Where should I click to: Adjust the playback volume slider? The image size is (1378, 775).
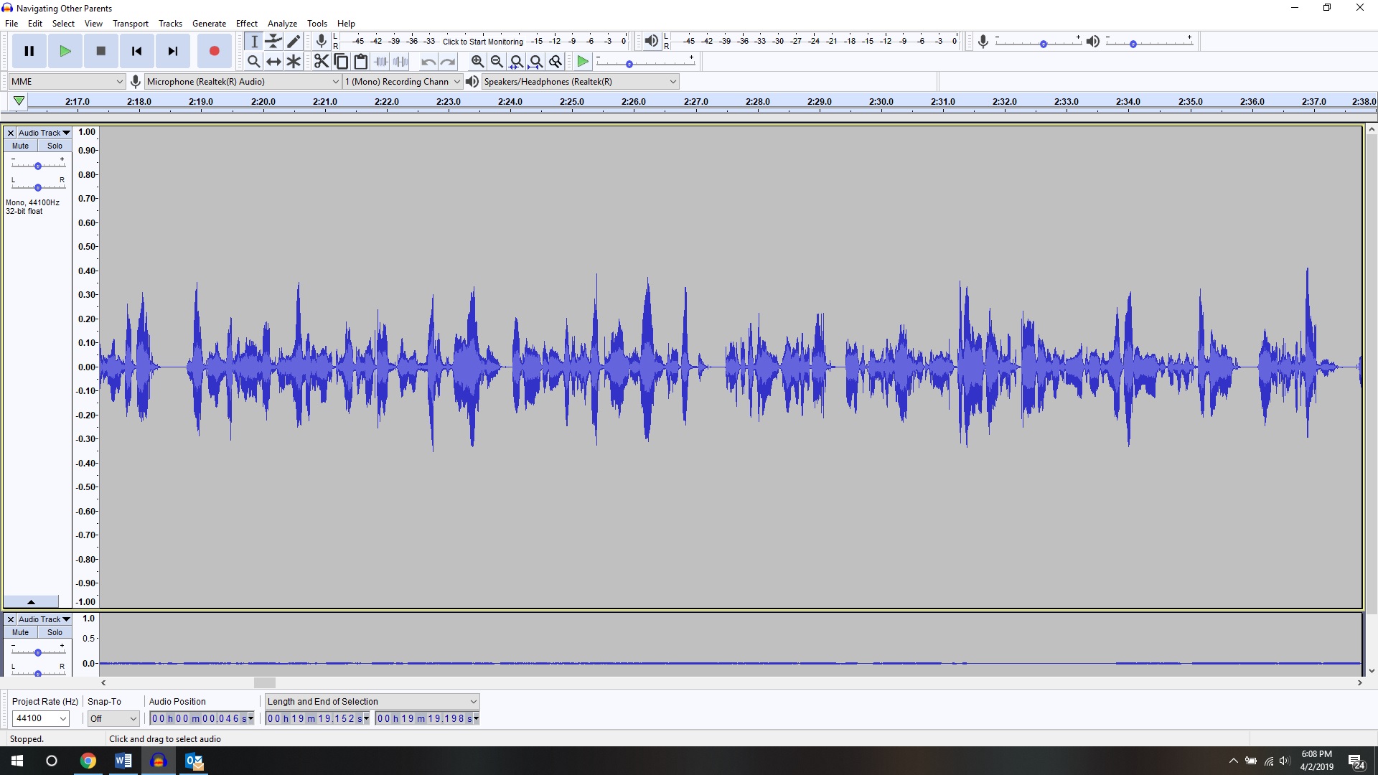(x=1149, y=43)
